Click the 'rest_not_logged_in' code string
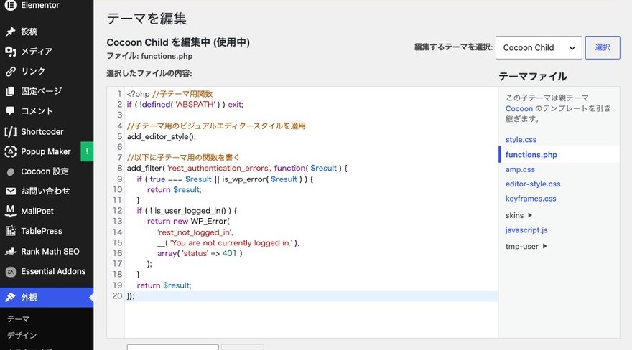The image size is (632, 350). [195, 232]
